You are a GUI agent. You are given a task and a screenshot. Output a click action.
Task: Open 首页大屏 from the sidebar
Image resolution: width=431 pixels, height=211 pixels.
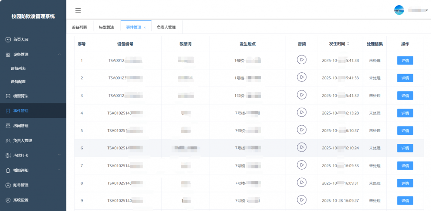pos(20,40)
